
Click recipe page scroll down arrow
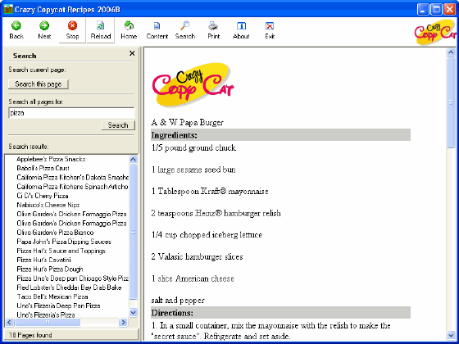[x=451, y=335]
